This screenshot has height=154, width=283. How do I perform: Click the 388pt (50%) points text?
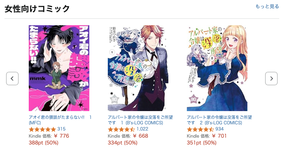pyautogui.click(x=43, y=143)
